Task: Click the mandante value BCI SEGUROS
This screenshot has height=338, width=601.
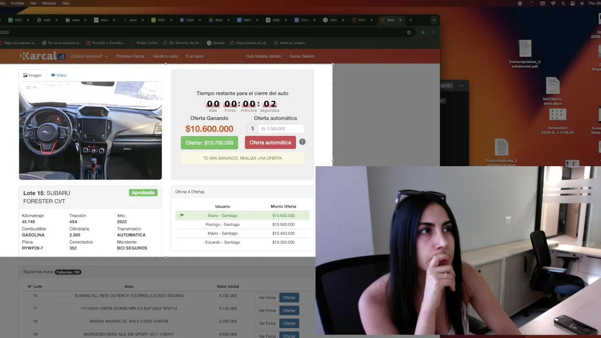Action: click(132, 248)
